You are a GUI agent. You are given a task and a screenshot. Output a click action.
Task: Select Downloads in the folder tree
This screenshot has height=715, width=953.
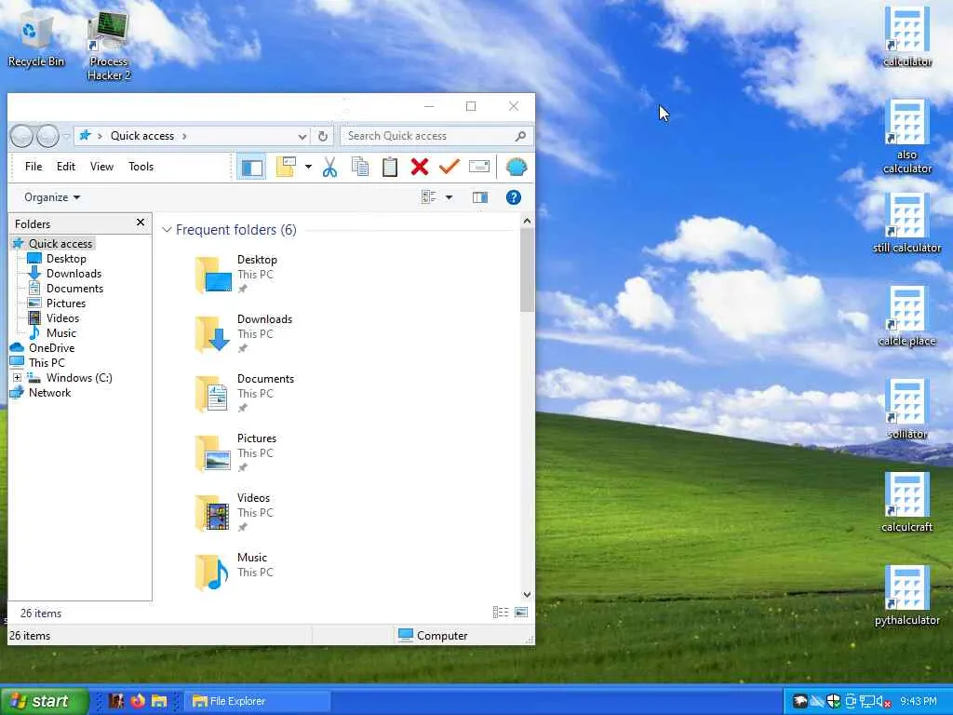(x=74, y=274)
